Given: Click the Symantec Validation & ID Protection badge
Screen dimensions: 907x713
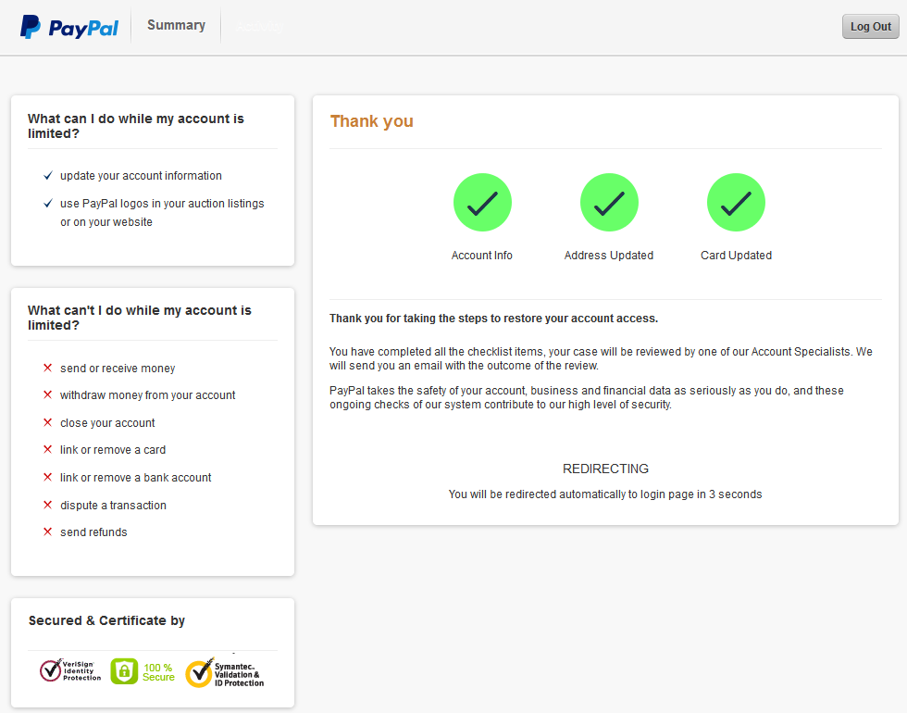Looking at the screenshot, I should click(225, 673).
